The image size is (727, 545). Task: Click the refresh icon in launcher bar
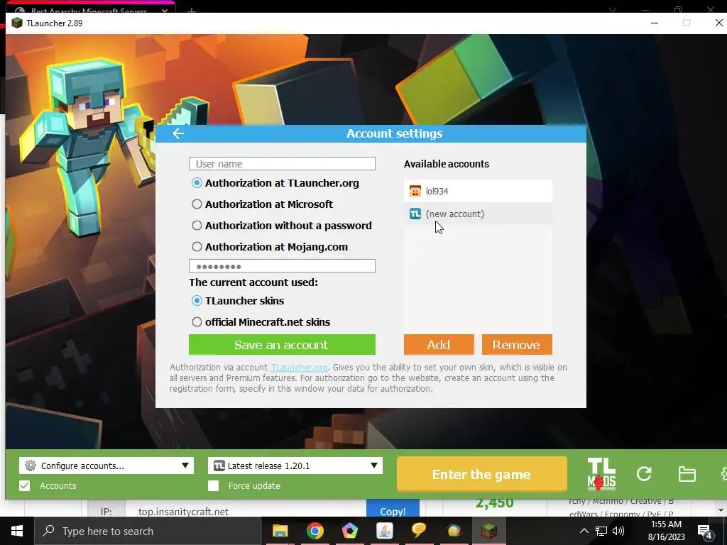(644, 473)
